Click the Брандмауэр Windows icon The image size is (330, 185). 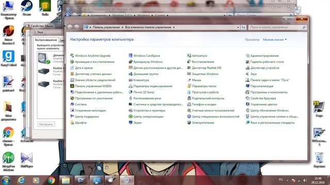click(x=130, y=62)
